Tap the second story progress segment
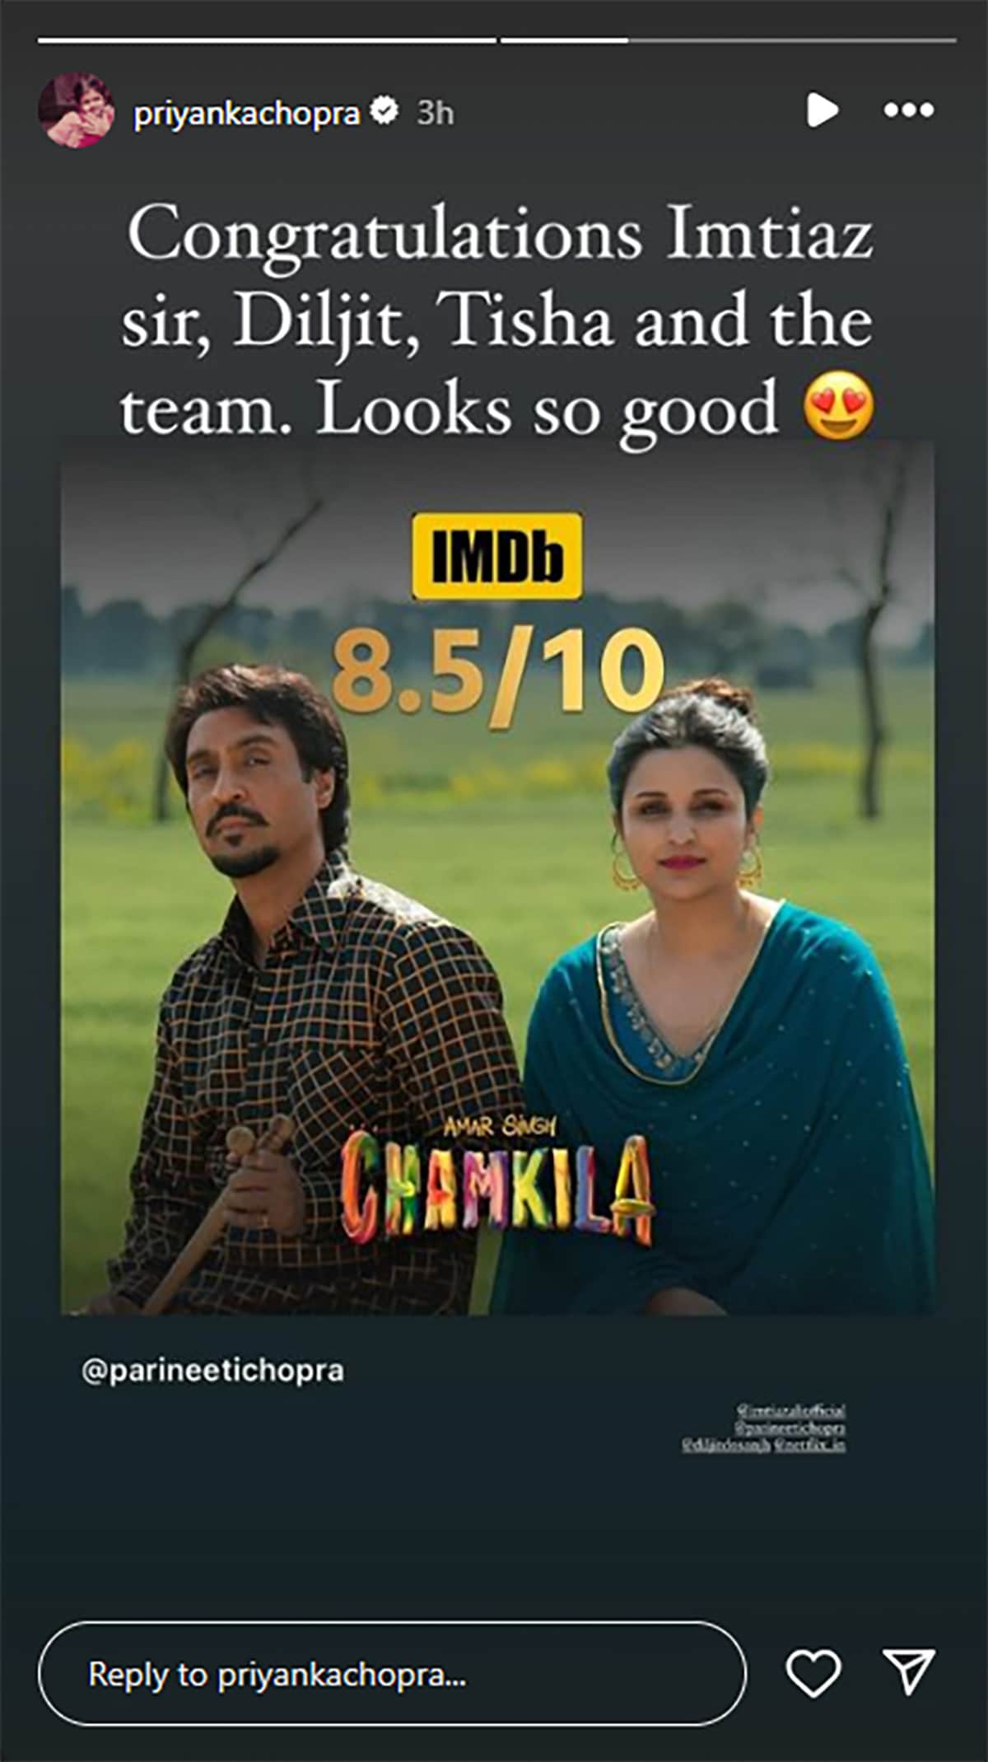 coord(728,40)
